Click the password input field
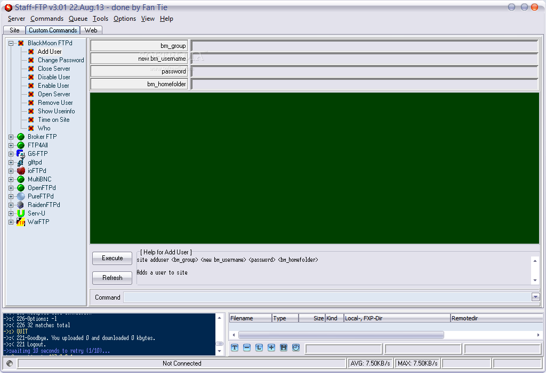 point(365,71)
